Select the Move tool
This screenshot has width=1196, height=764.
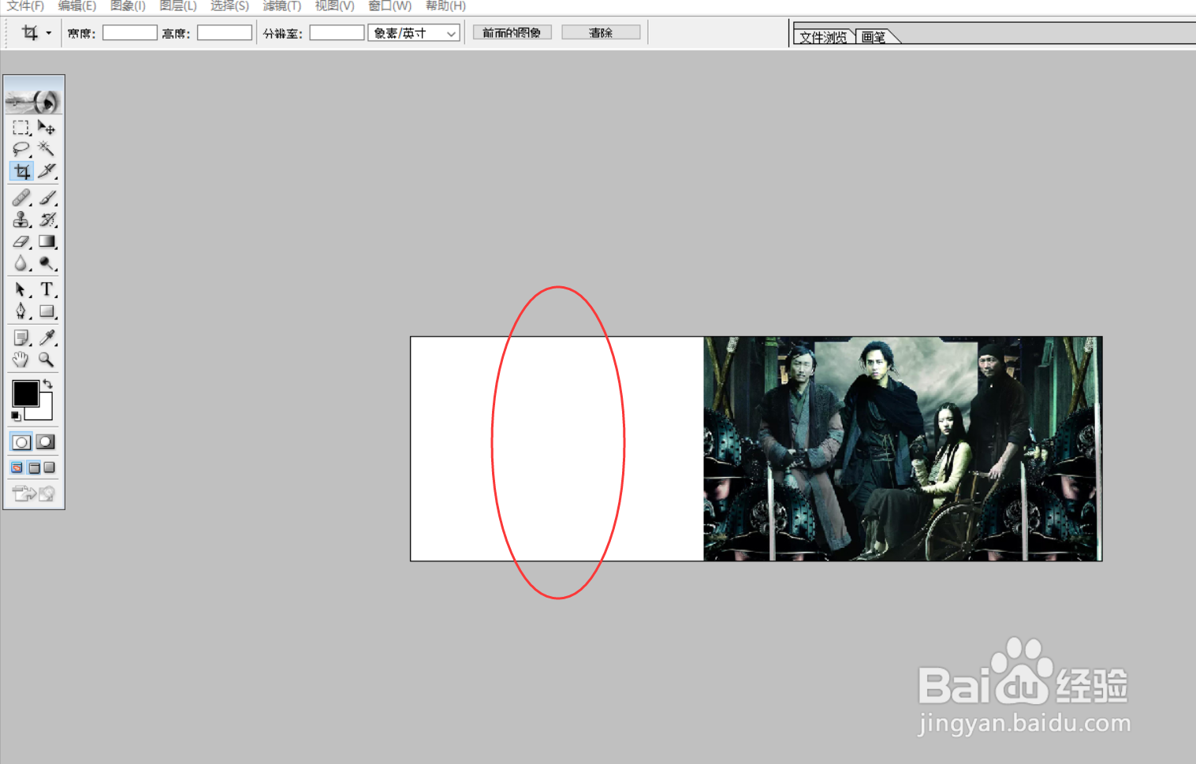47,128
